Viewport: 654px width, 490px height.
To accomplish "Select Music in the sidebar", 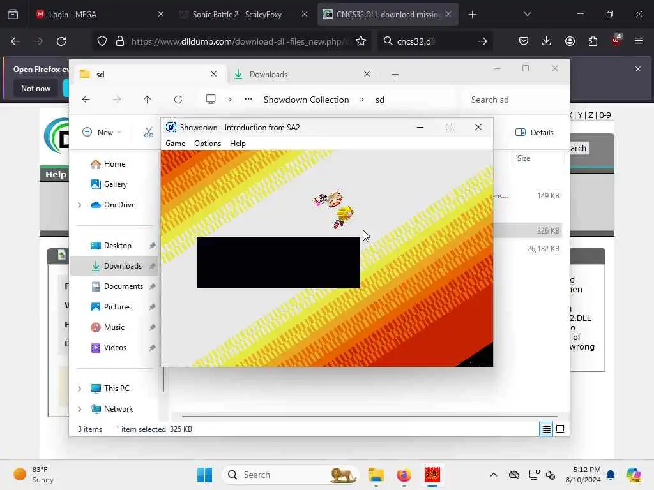I will point(114,327).
